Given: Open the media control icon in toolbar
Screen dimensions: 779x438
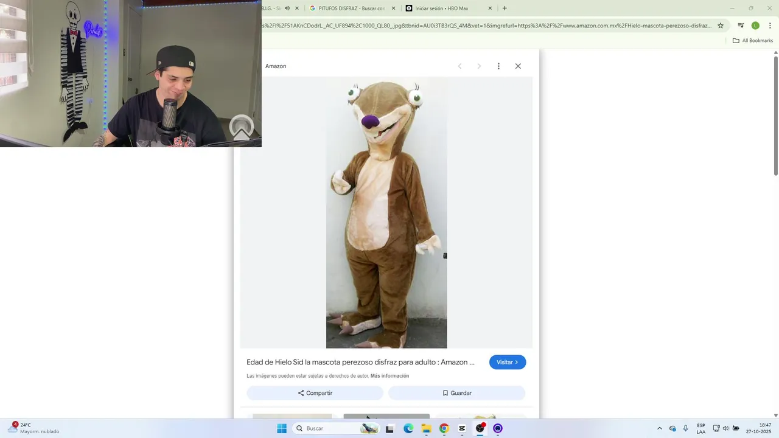Looking at the screenshot, I should [x=741, y=26].
